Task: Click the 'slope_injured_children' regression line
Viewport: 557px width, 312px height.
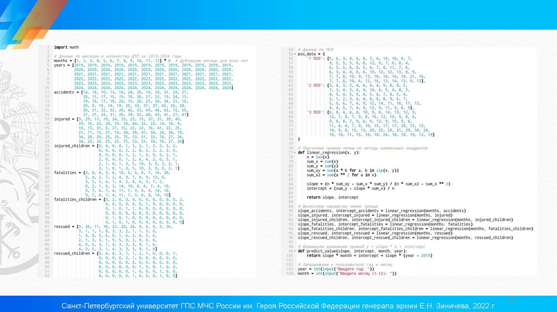Action: pyautogui.click(x=405, y=220)
